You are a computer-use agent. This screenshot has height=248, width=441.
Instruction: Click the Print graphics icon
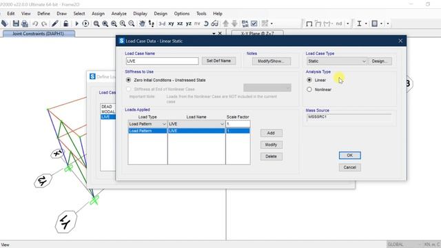[25, 23]
